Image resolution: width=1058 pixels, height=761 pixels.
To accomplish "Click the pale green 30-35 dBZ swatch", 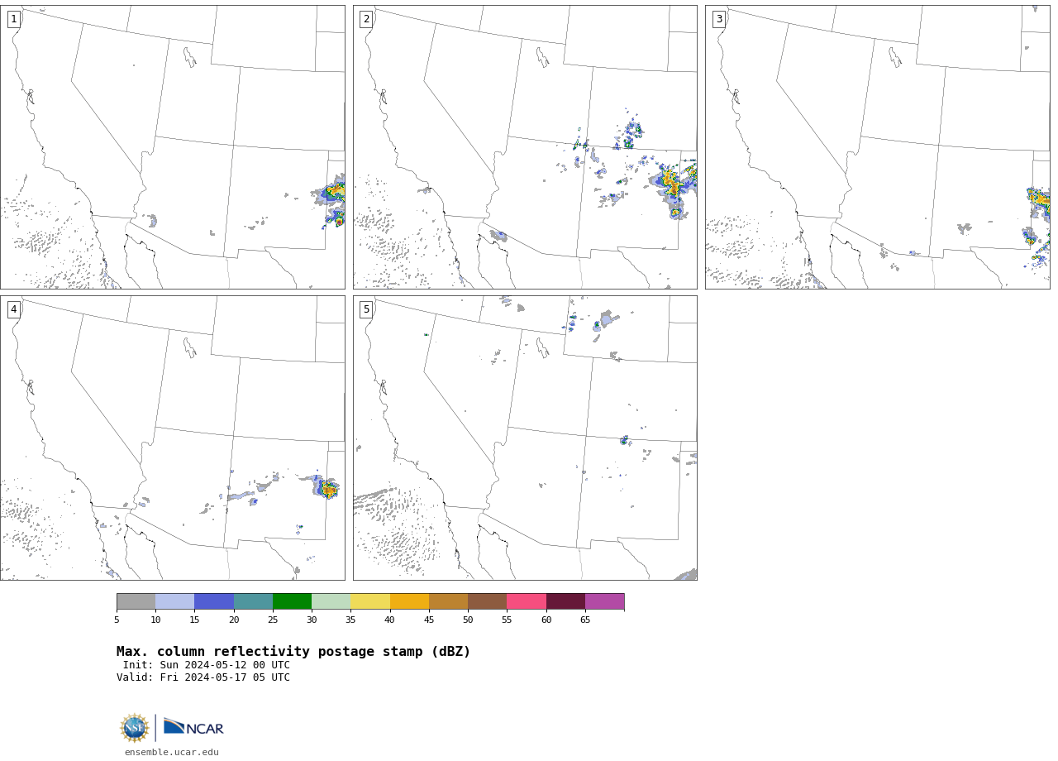I will (x=331, y=601).
